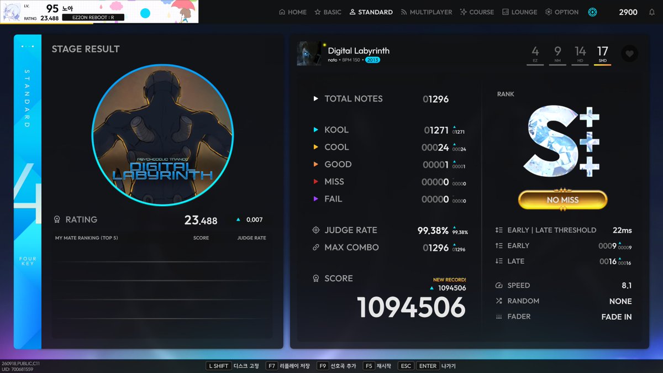Screen dimensions: 663x373
Task: Switch to BASIC mode tab
Action: (x=328, y=12)
